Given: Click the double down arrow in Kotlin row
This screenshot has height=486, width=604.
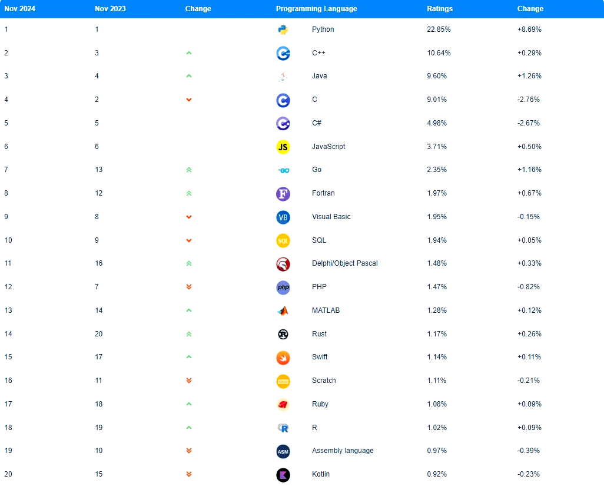Looking at the screenshot, I should pyautogui.click(x=189, y=474).
